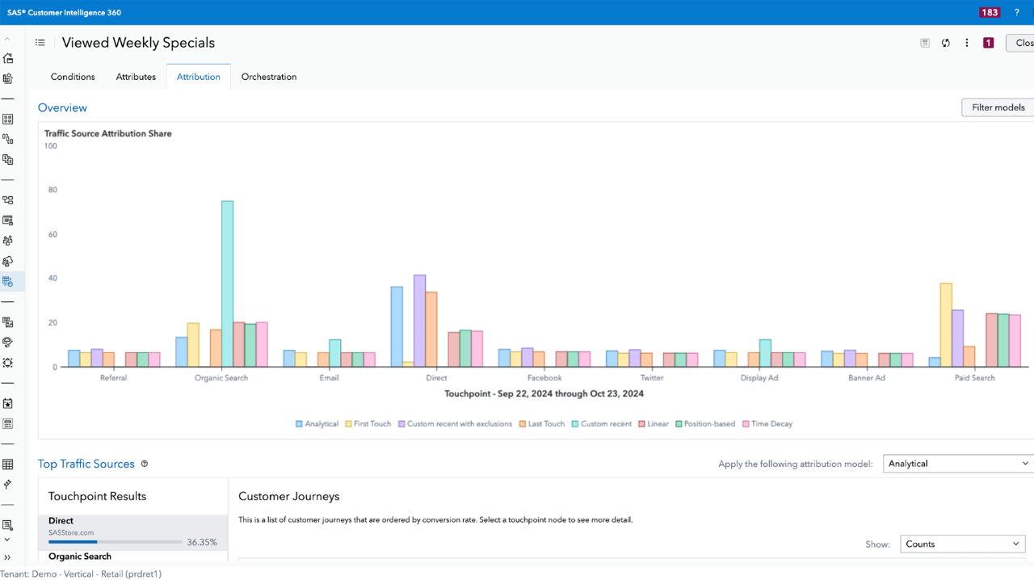This screenshot has height=580, width=1034.
Task: Open the help question mark icon
Action: point(1016,12)
